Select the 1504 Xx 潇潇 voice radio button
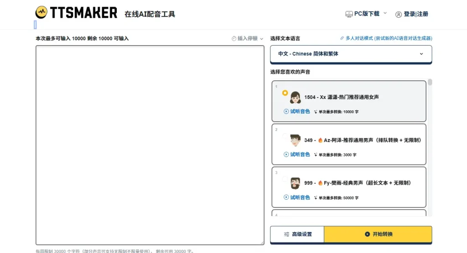 click(x=285, y=93)
